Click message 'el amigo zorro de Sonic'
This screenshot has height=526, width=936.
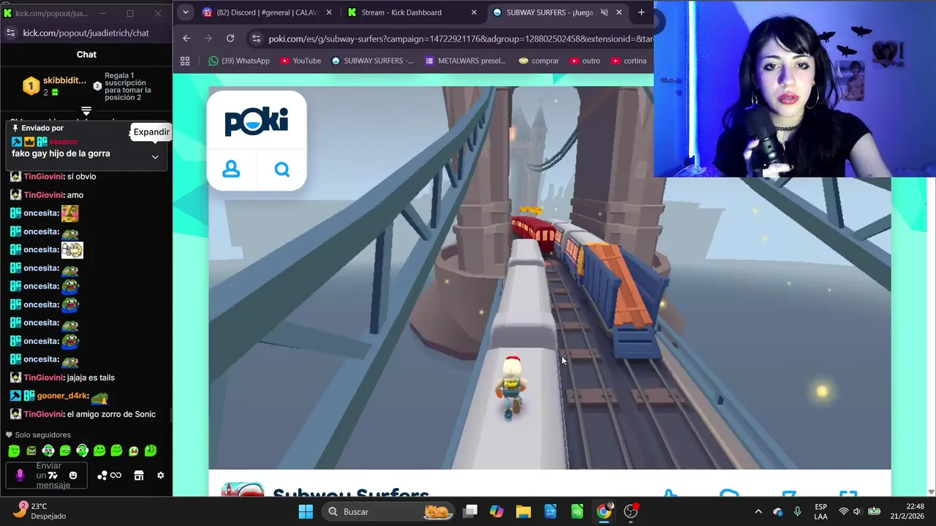111,414
